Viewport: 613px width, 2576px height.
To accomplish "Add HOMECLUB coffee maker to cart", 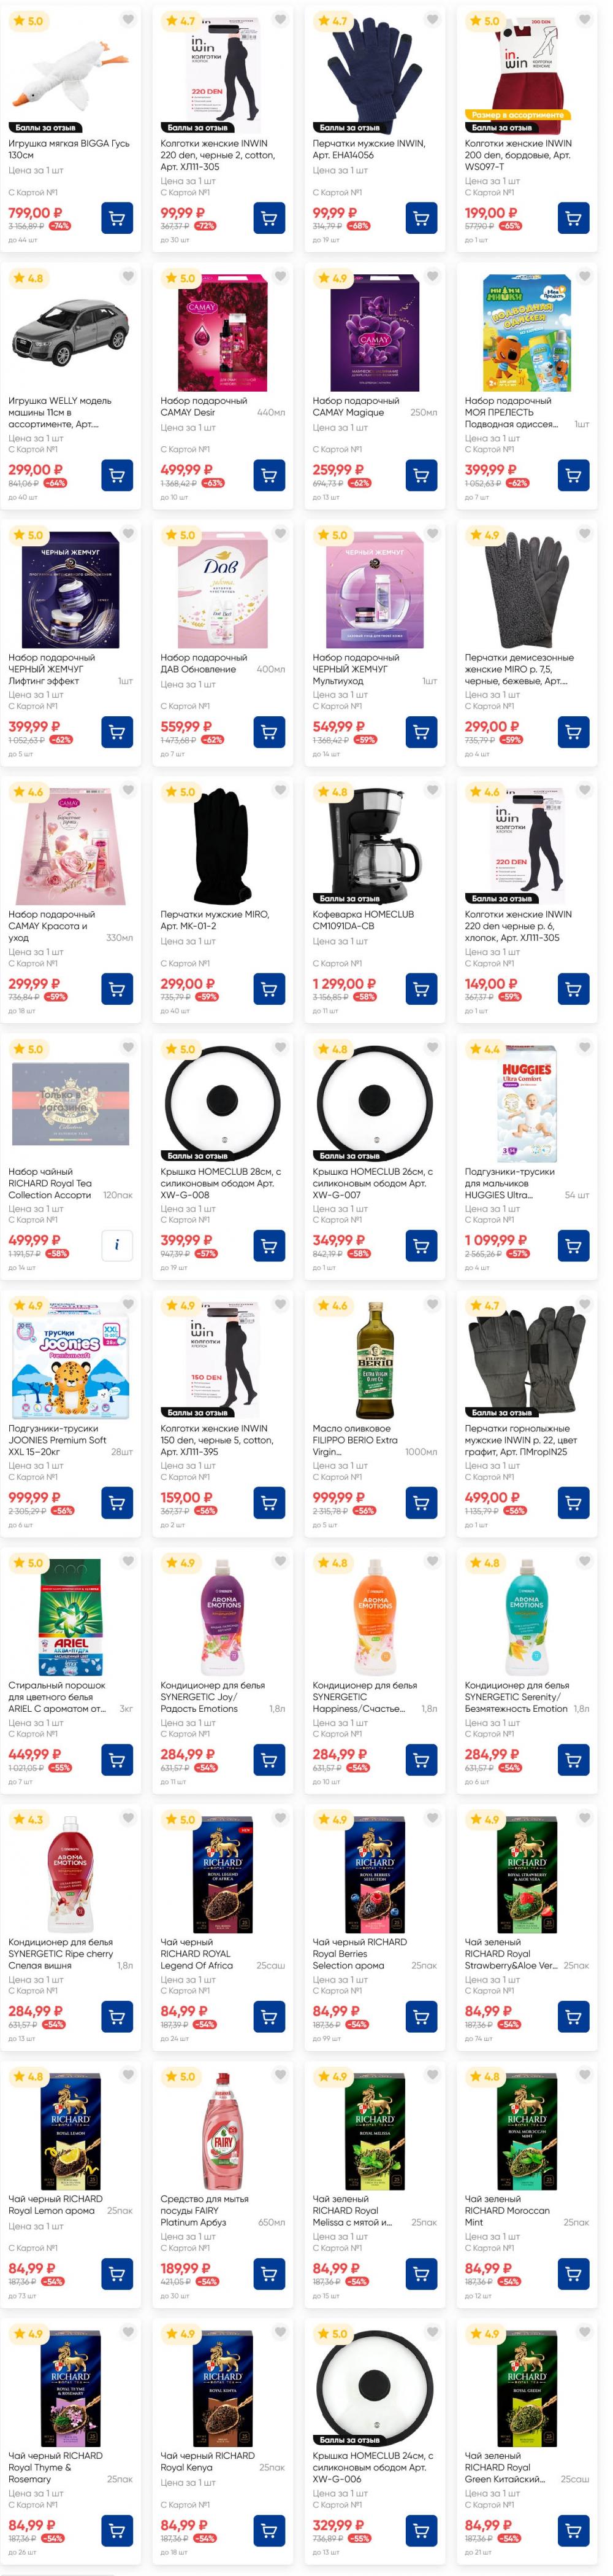I will coord(421,989).
